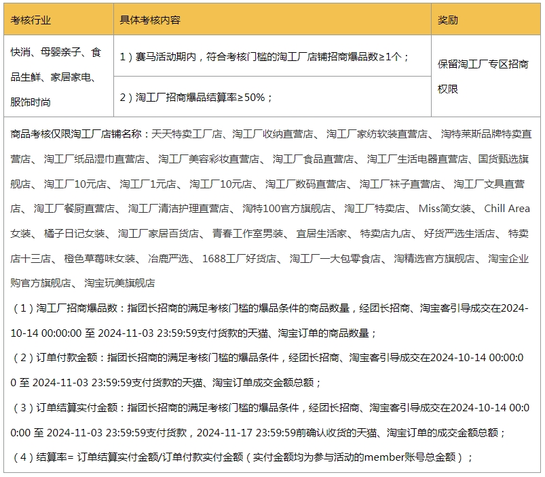
Task: Click store name 淘工厂袜子直营店
Action: [x=400, y=184]
